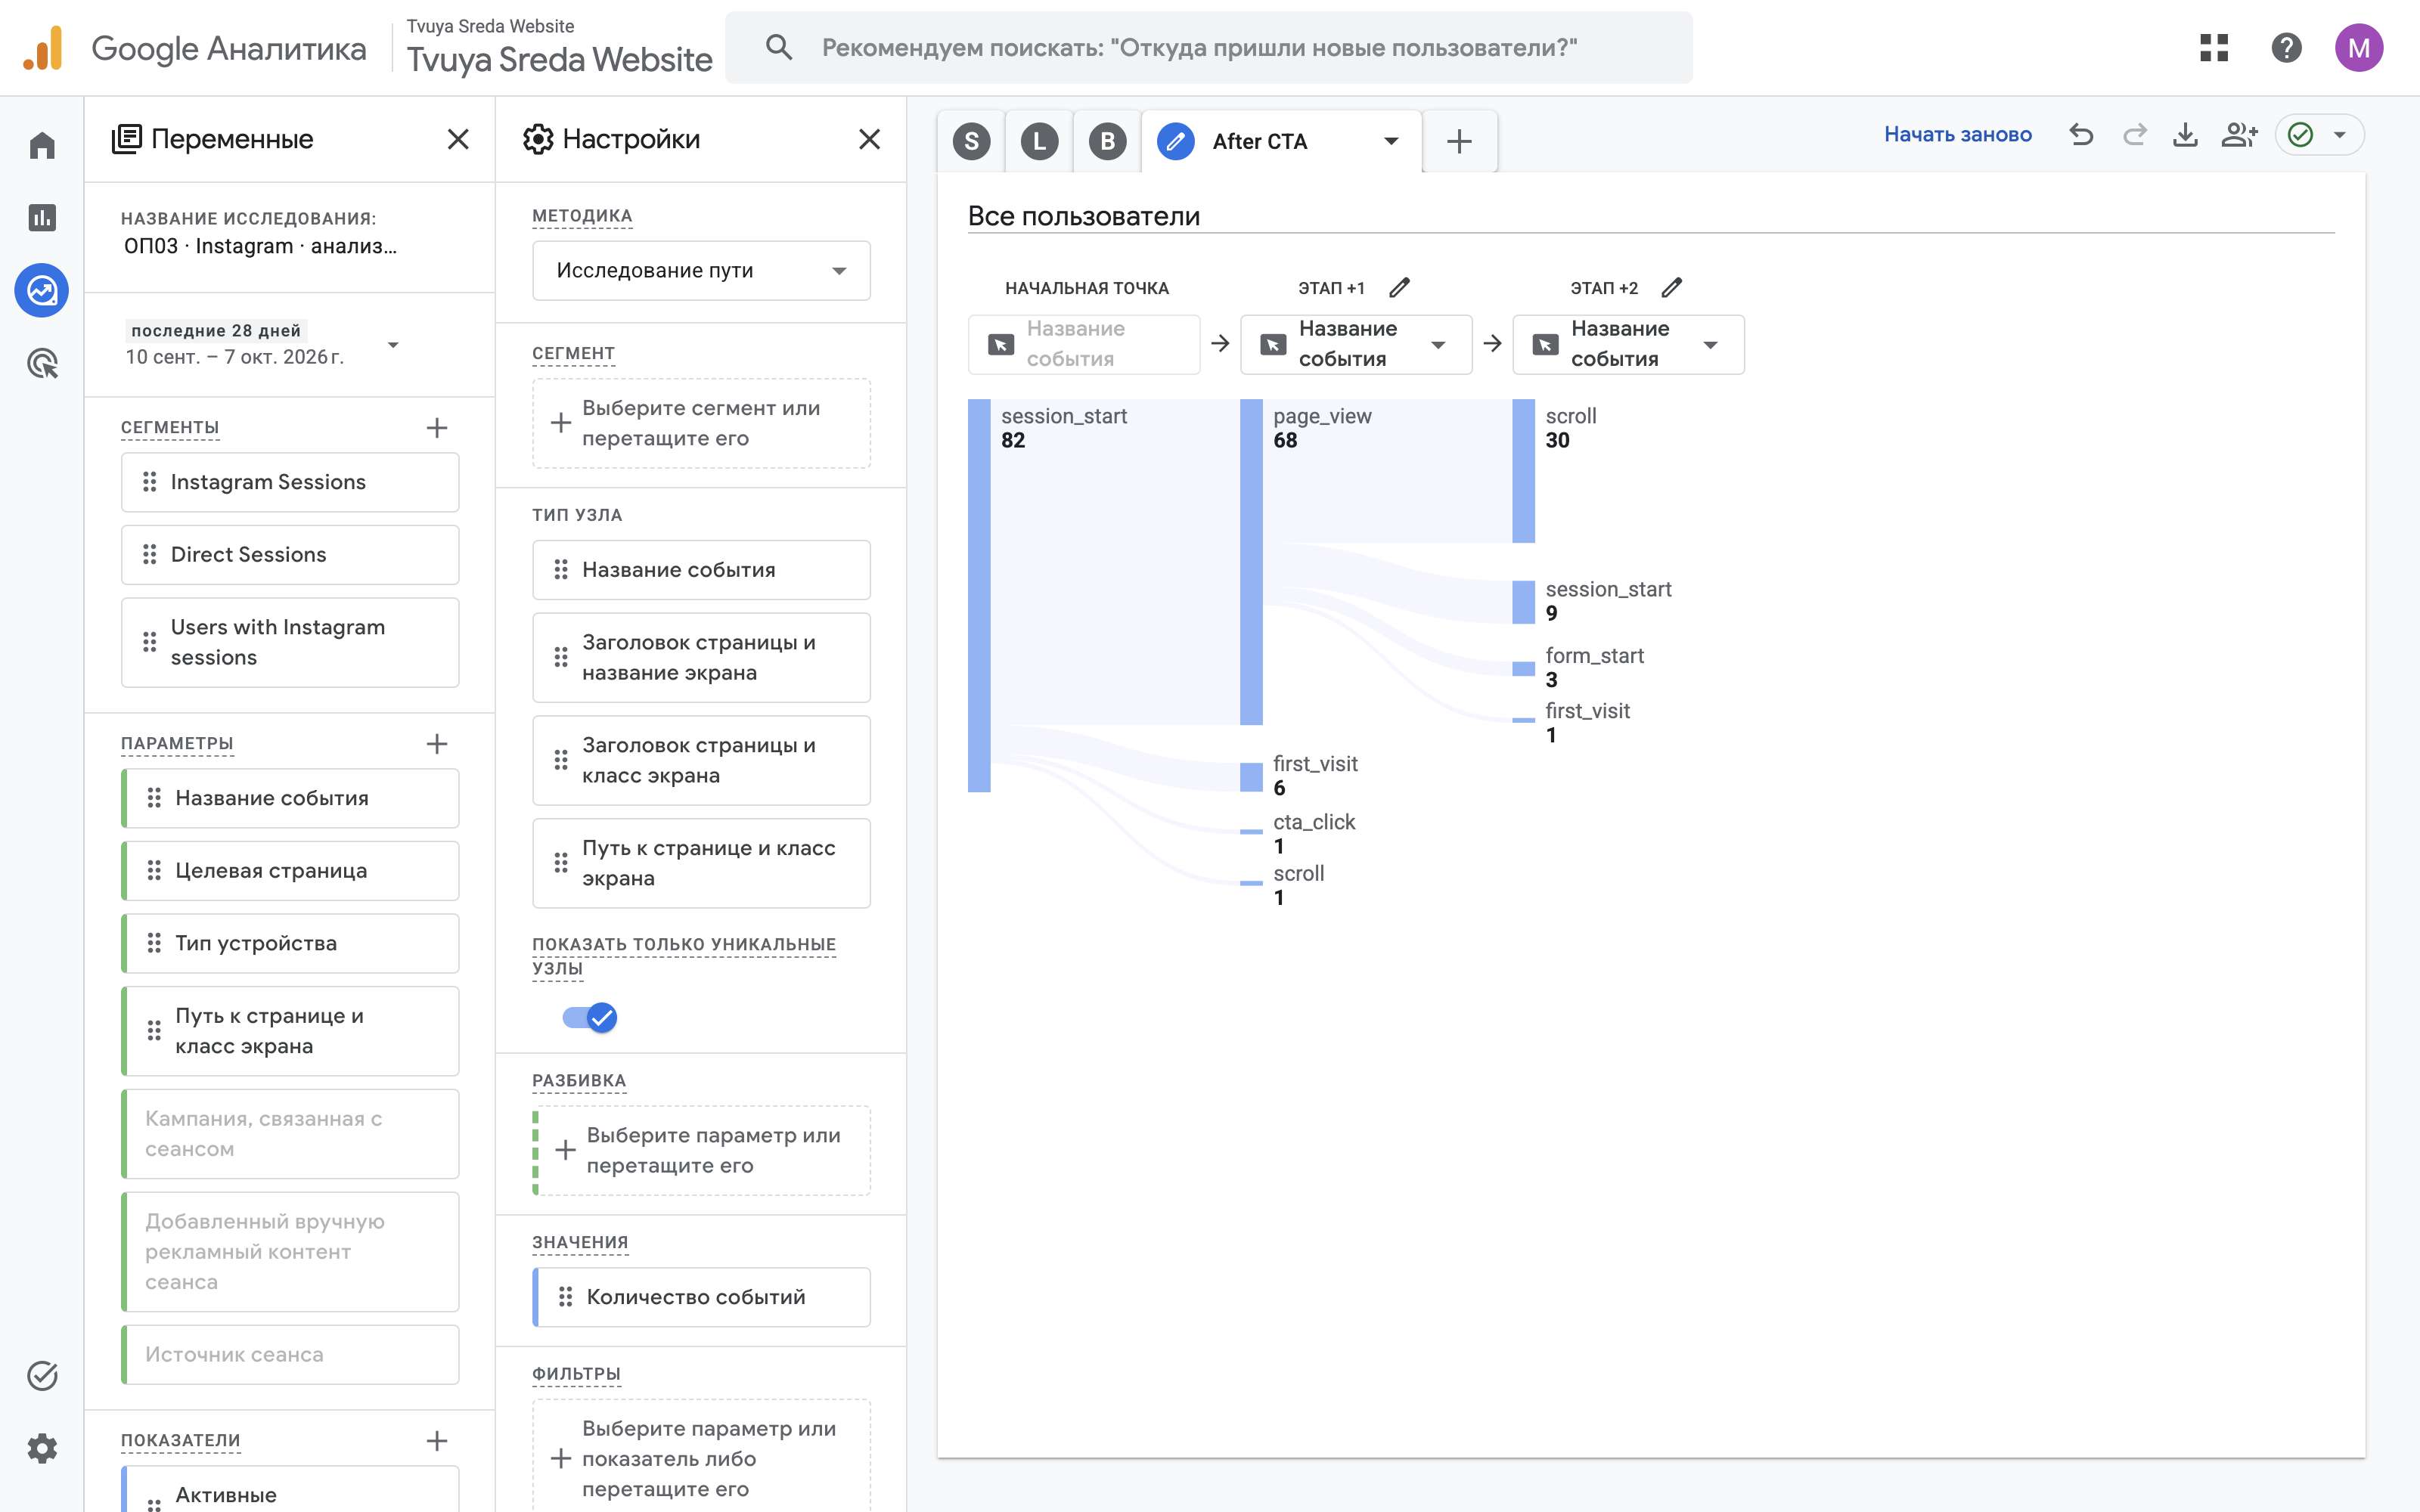The width and height of the screenshot is (2420, 1512).
Task: Close the Настройки panel
Action: click(870, 139)
